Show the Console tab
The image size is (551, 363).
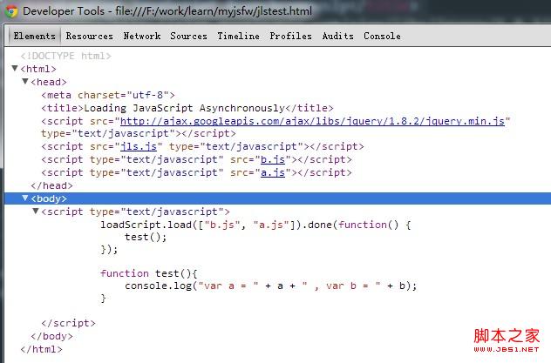coord(382,36)
